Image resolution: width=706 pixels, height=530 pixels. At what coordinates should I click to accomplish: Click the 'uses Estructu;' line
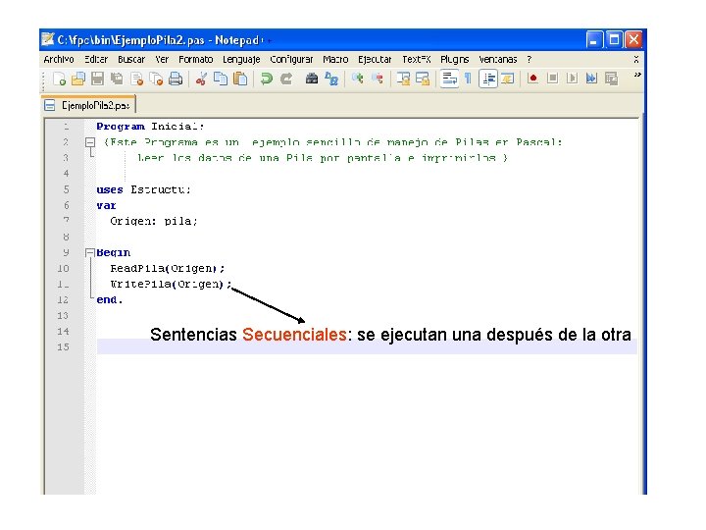[x=143, y=189]
